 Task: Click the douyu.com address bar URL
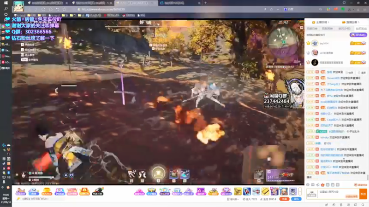103,9
